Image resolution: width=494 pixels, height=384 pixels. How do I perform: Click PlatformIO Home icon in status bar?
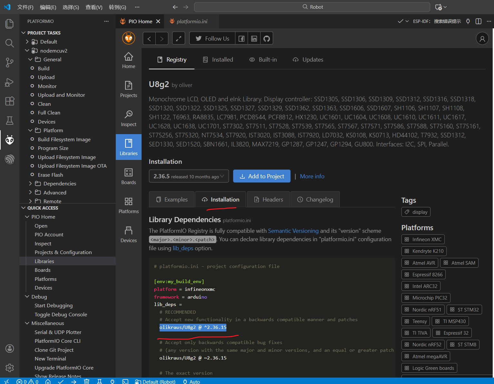tap(48, 381)
